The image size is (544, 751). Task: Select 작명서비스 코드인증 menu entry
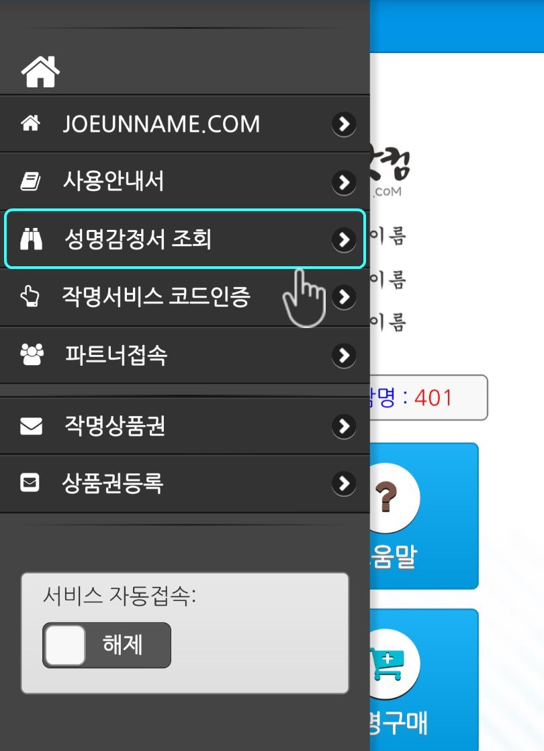185,297
